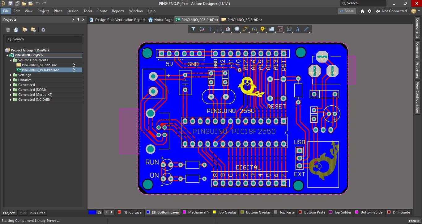Switch to PCB Filter panel tab

37,213
